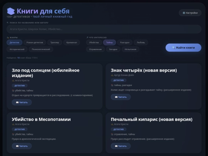Screen dimensions: 208x156
Task: Click the book icon on Зло под солнцем Читать
Action: tap(17, 102)
